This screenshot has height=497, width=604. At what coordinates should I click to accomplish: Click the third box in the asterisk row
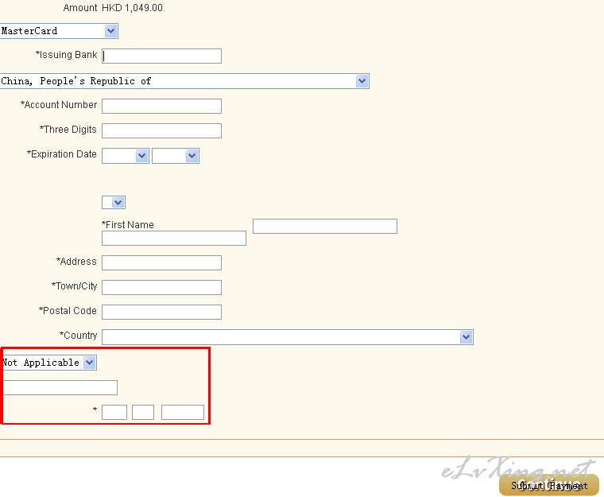tap(183, 412)
